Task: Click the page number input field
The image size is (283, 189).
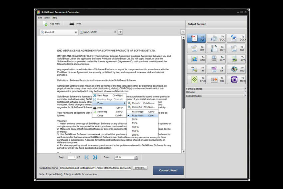Action: (72, 157)
